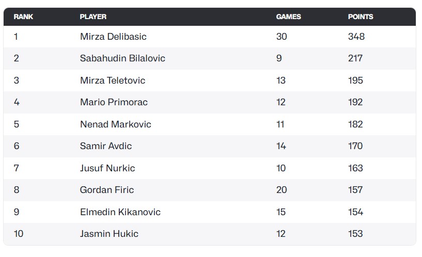The height and width of the screenshot is (257, 422).
Task: Click the RANK column header
Action: pyautogui.click(x=23, y=17)
